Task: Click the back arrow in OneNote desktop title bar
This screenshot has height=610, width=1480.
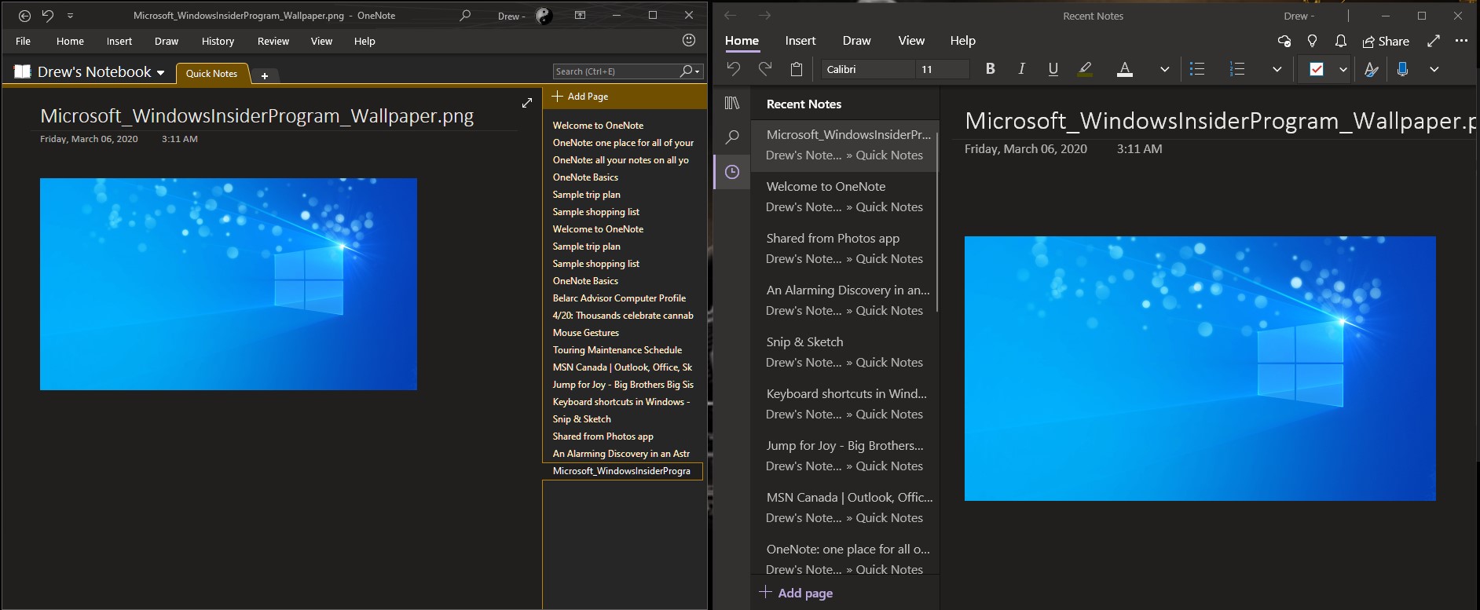Action: pyautogui.click(x=24, y=16)
